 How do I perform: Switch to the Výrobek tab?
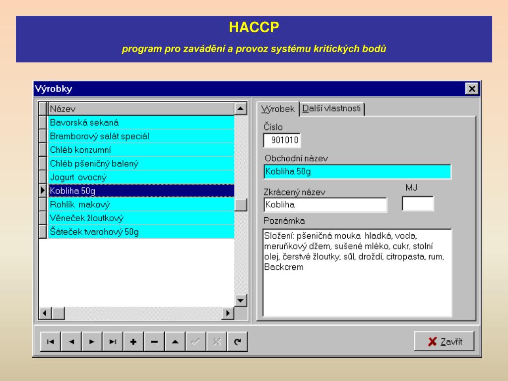pos(278,109)
